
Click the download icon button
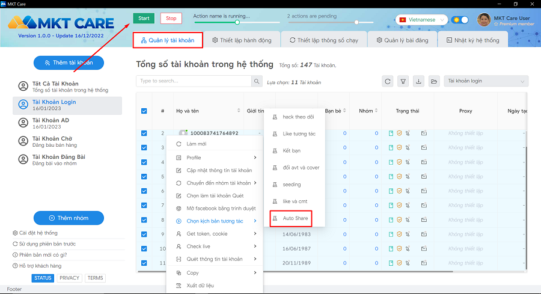coord(418,81)
